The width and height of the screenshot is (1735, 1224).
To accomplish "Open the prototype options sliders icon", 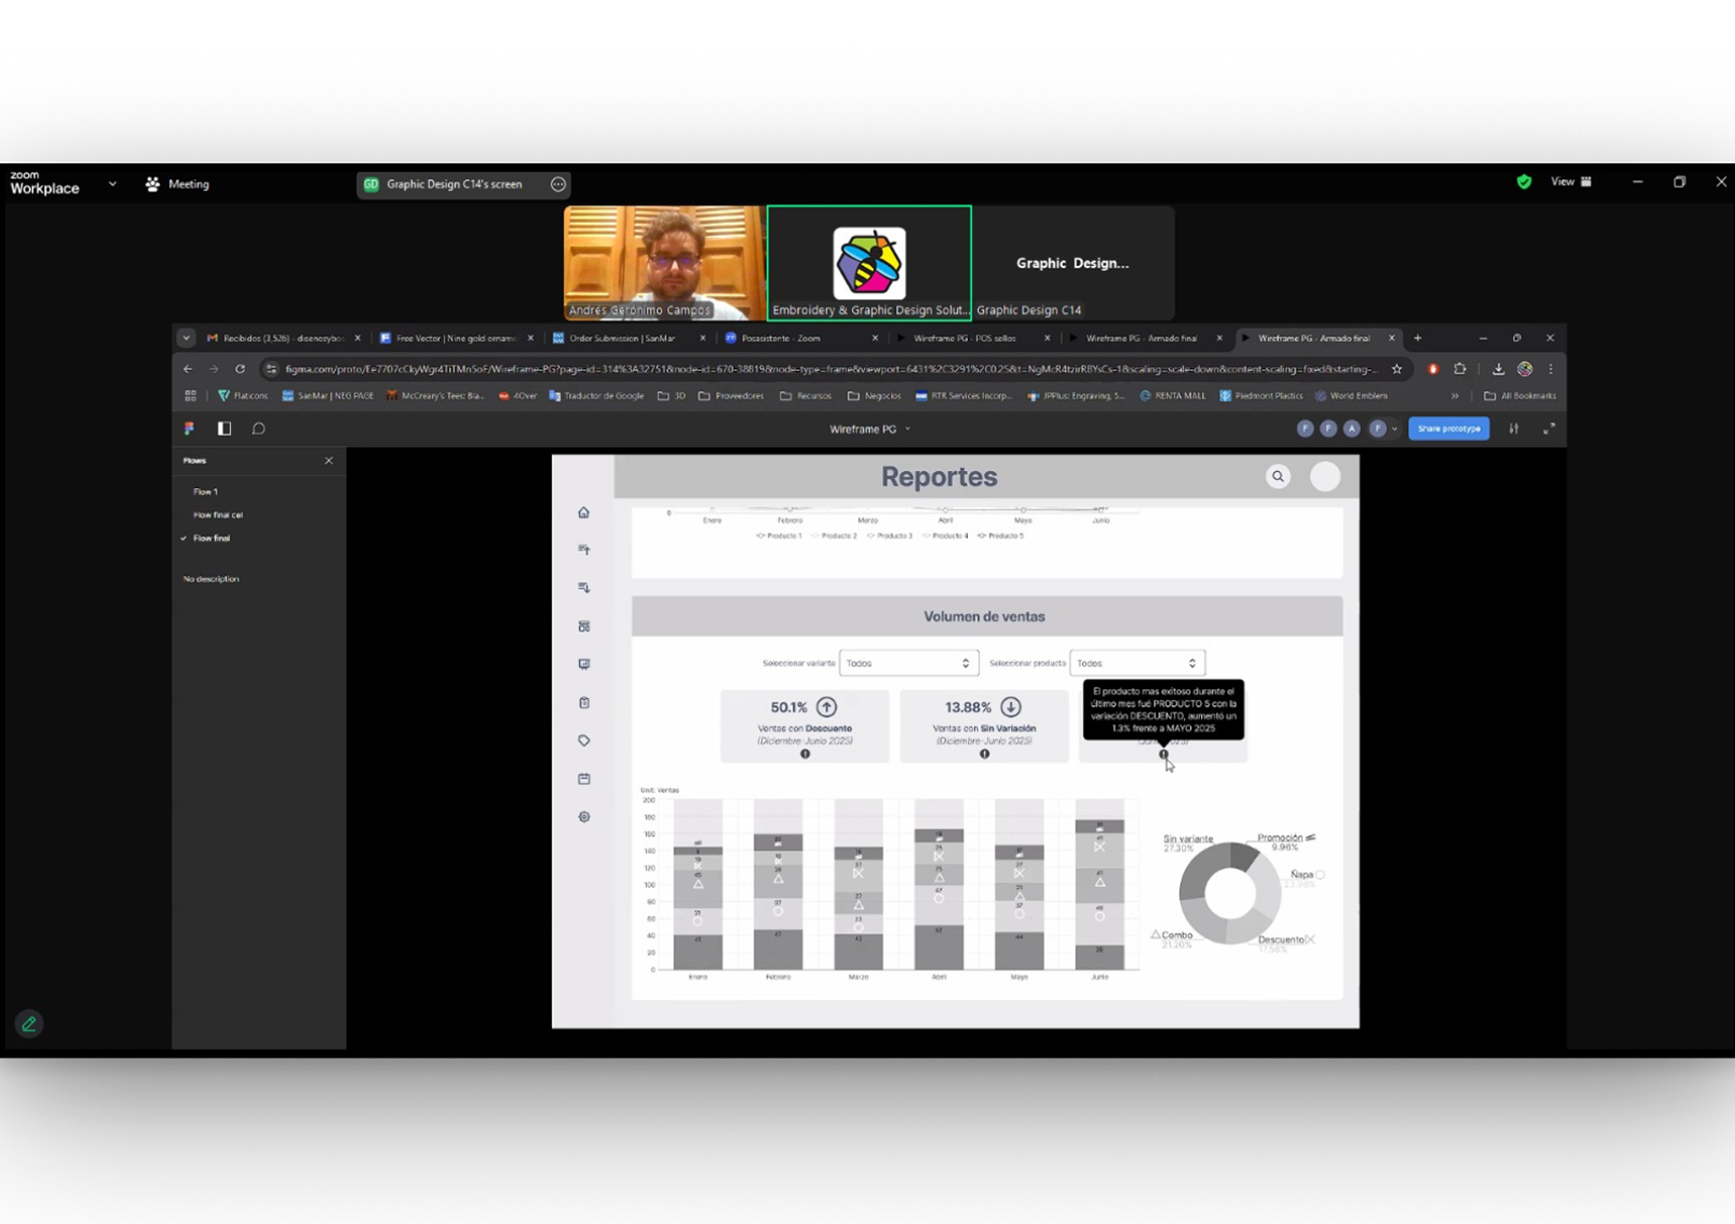I will pos(1514,428).
